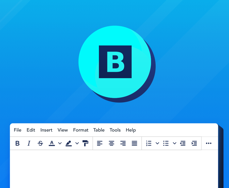Open the Edit menu
The width and height of the screenshot is (229, 188).
(31, 130)
